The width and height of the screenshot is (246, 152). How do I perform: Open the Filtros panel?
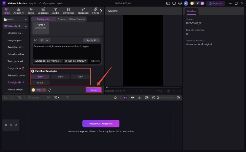pyautogui.click(x=95, y=11)
